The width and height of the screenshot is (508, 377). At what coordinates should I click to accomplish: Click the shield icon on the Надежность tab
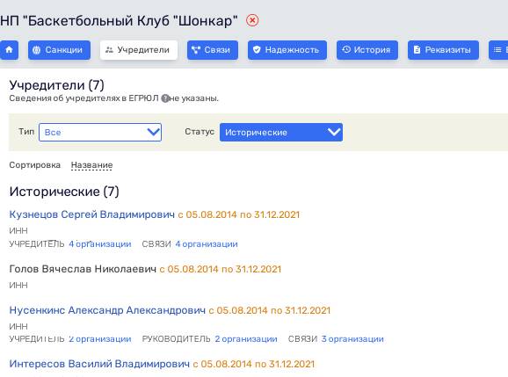(x=257, y=50)
